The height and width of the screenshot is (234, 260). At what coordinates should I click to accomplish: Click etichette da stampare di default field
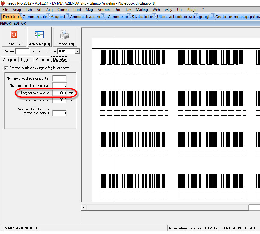[60, 113]
